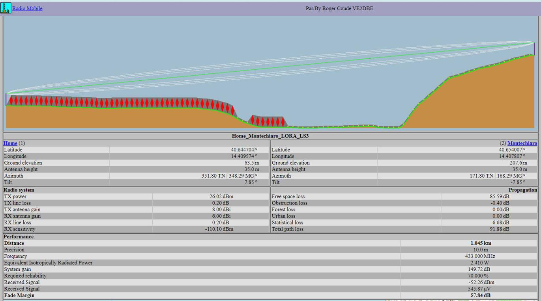
Task: Click the Received Signal value -52.26 dBm
Action: coord(481,282)
